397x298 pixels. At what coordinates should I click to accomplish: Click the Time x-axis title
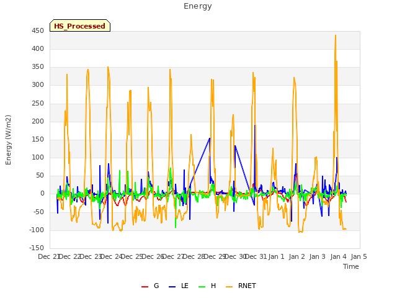coord(351,266)
